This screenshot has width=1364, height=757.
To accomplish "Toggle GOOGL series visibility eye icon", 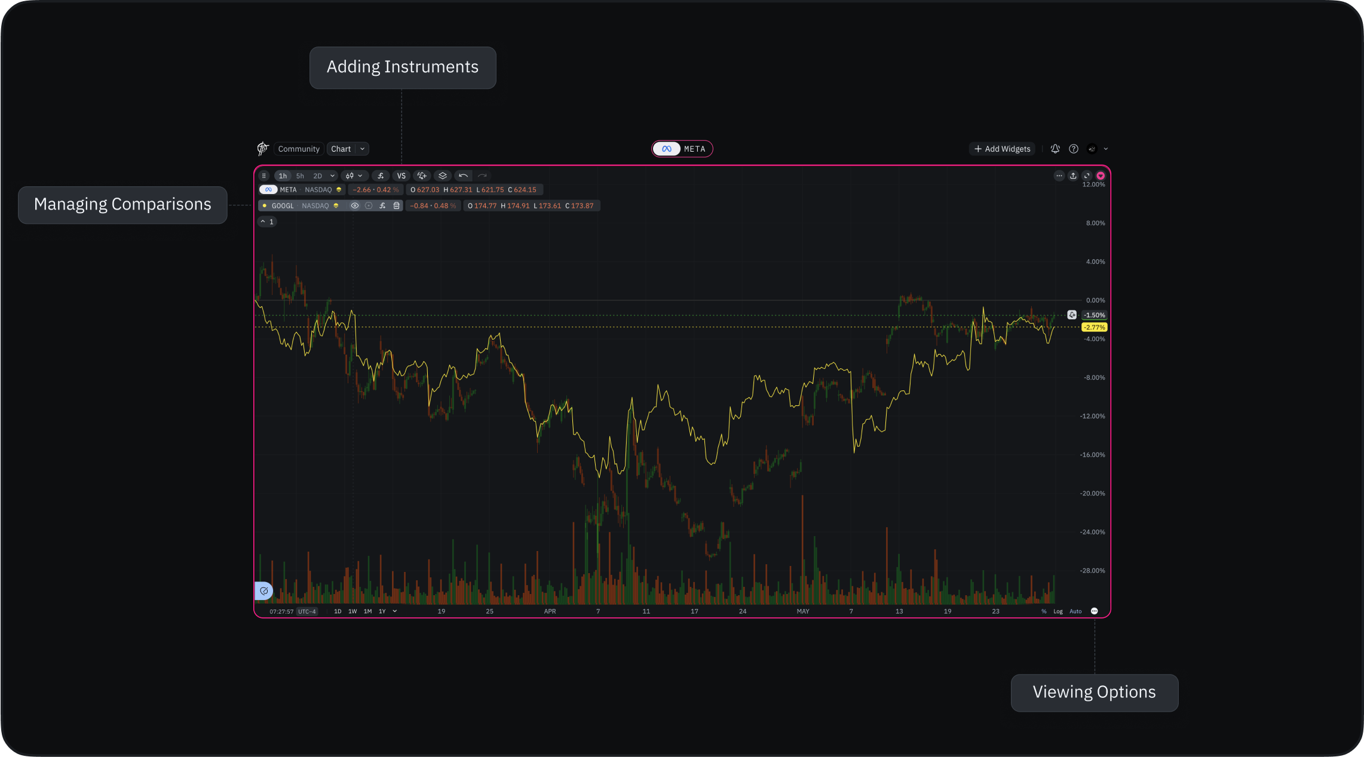I will (x=354, y=205).
